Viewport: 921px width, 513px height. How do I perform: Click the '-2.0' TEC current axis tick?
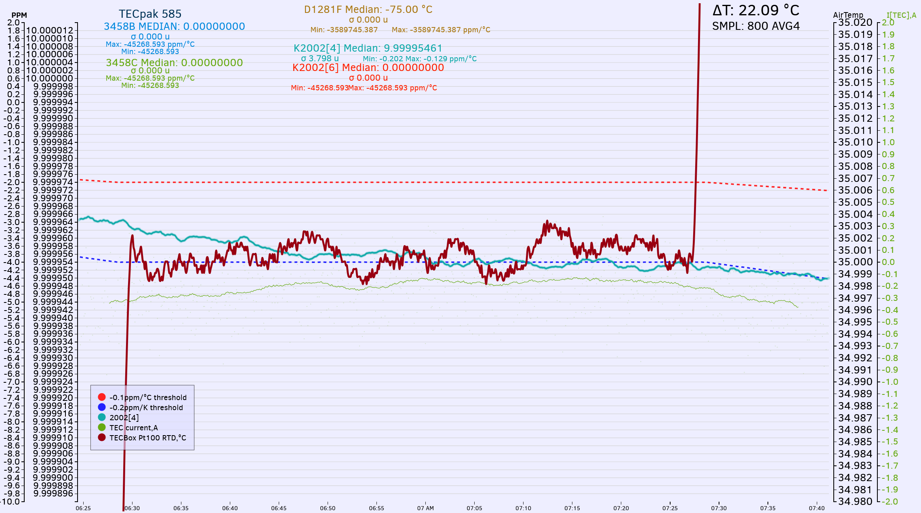[x=889, y=502]
